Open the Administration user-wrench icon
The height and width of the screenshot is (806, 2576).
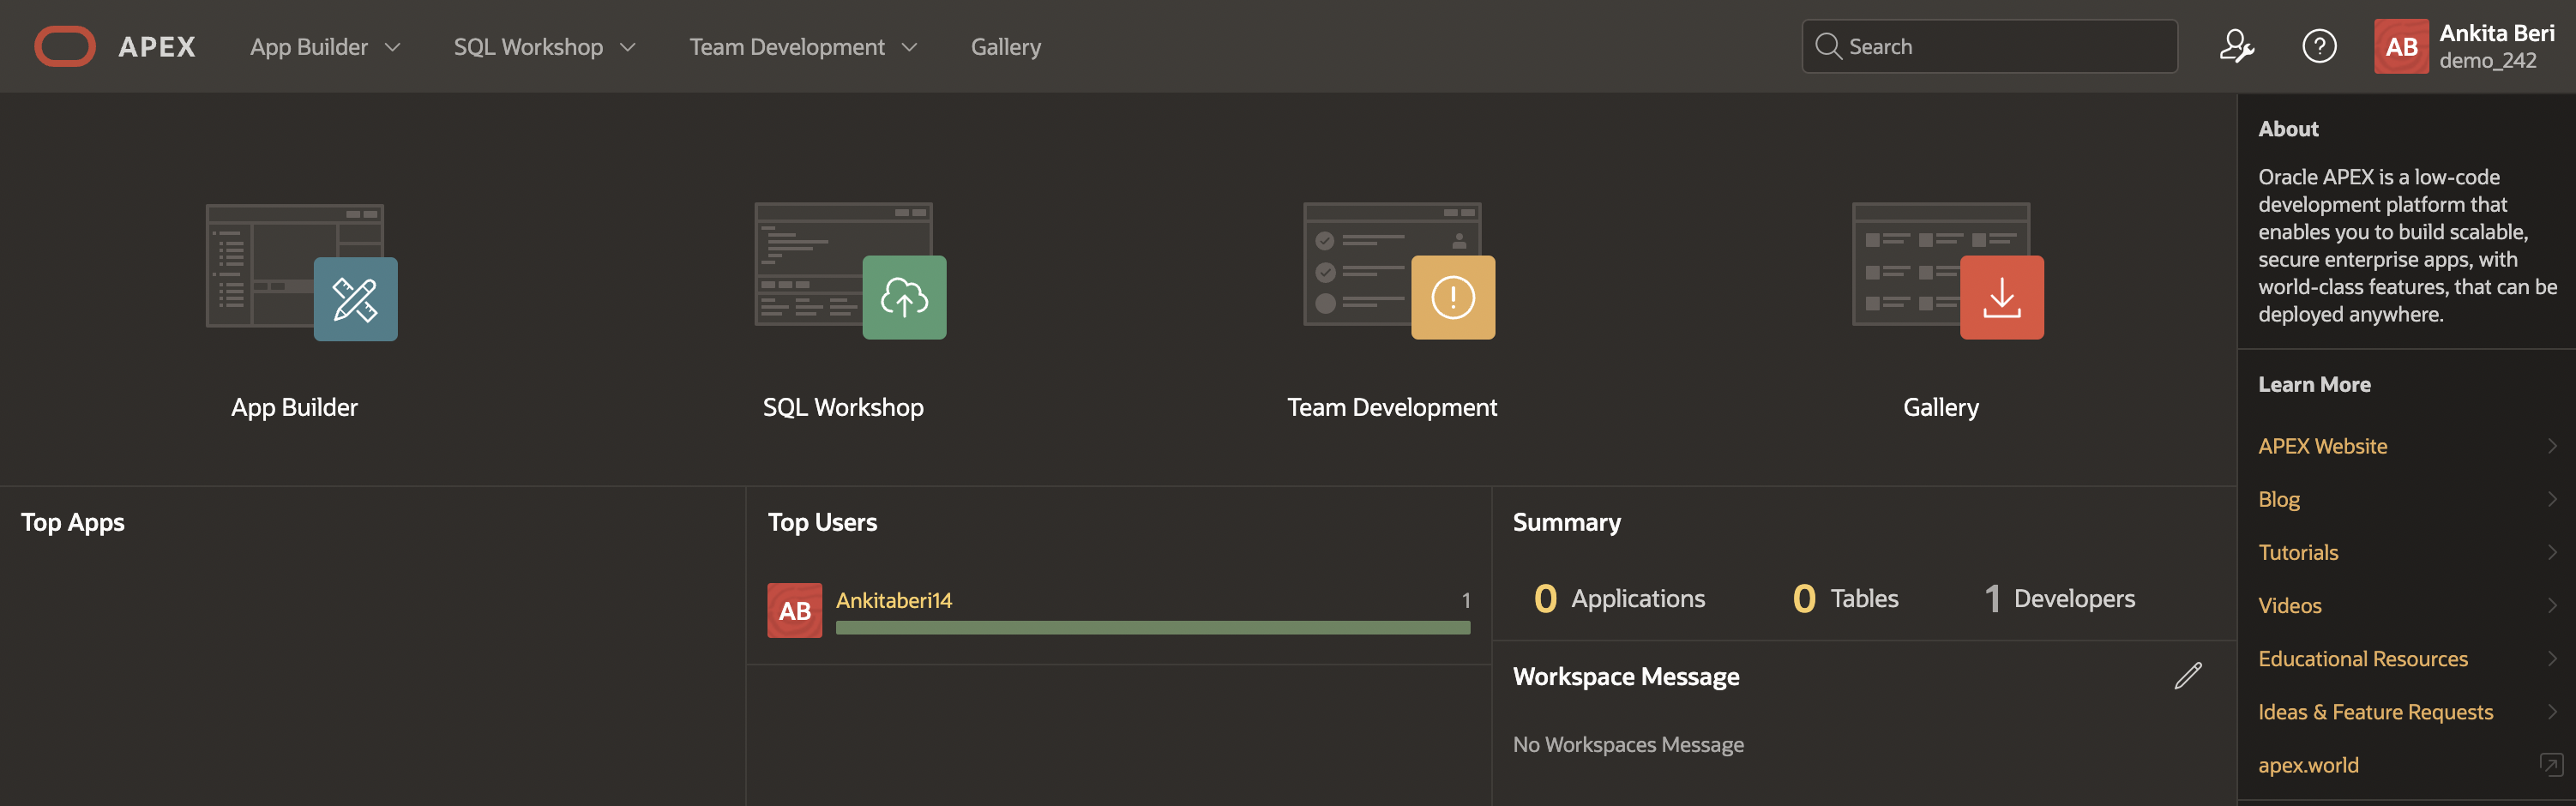[x=2236, y=46]
